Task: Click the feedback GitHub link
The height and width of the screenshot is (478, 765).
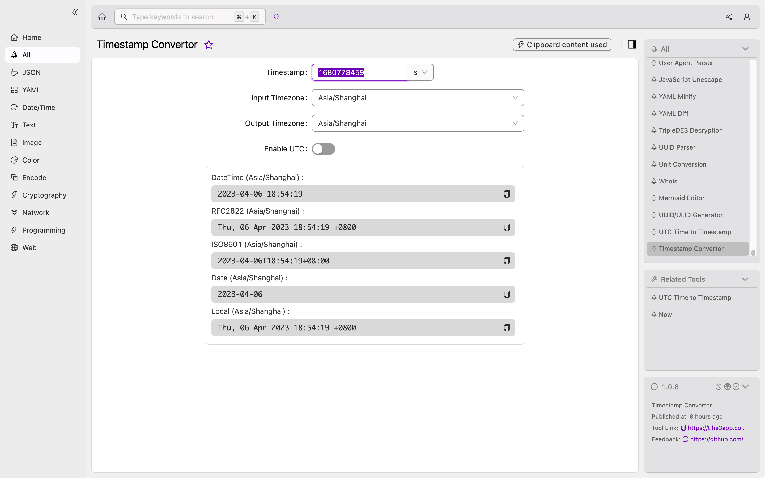Action: pyautogui.click(x=718, y=439)
